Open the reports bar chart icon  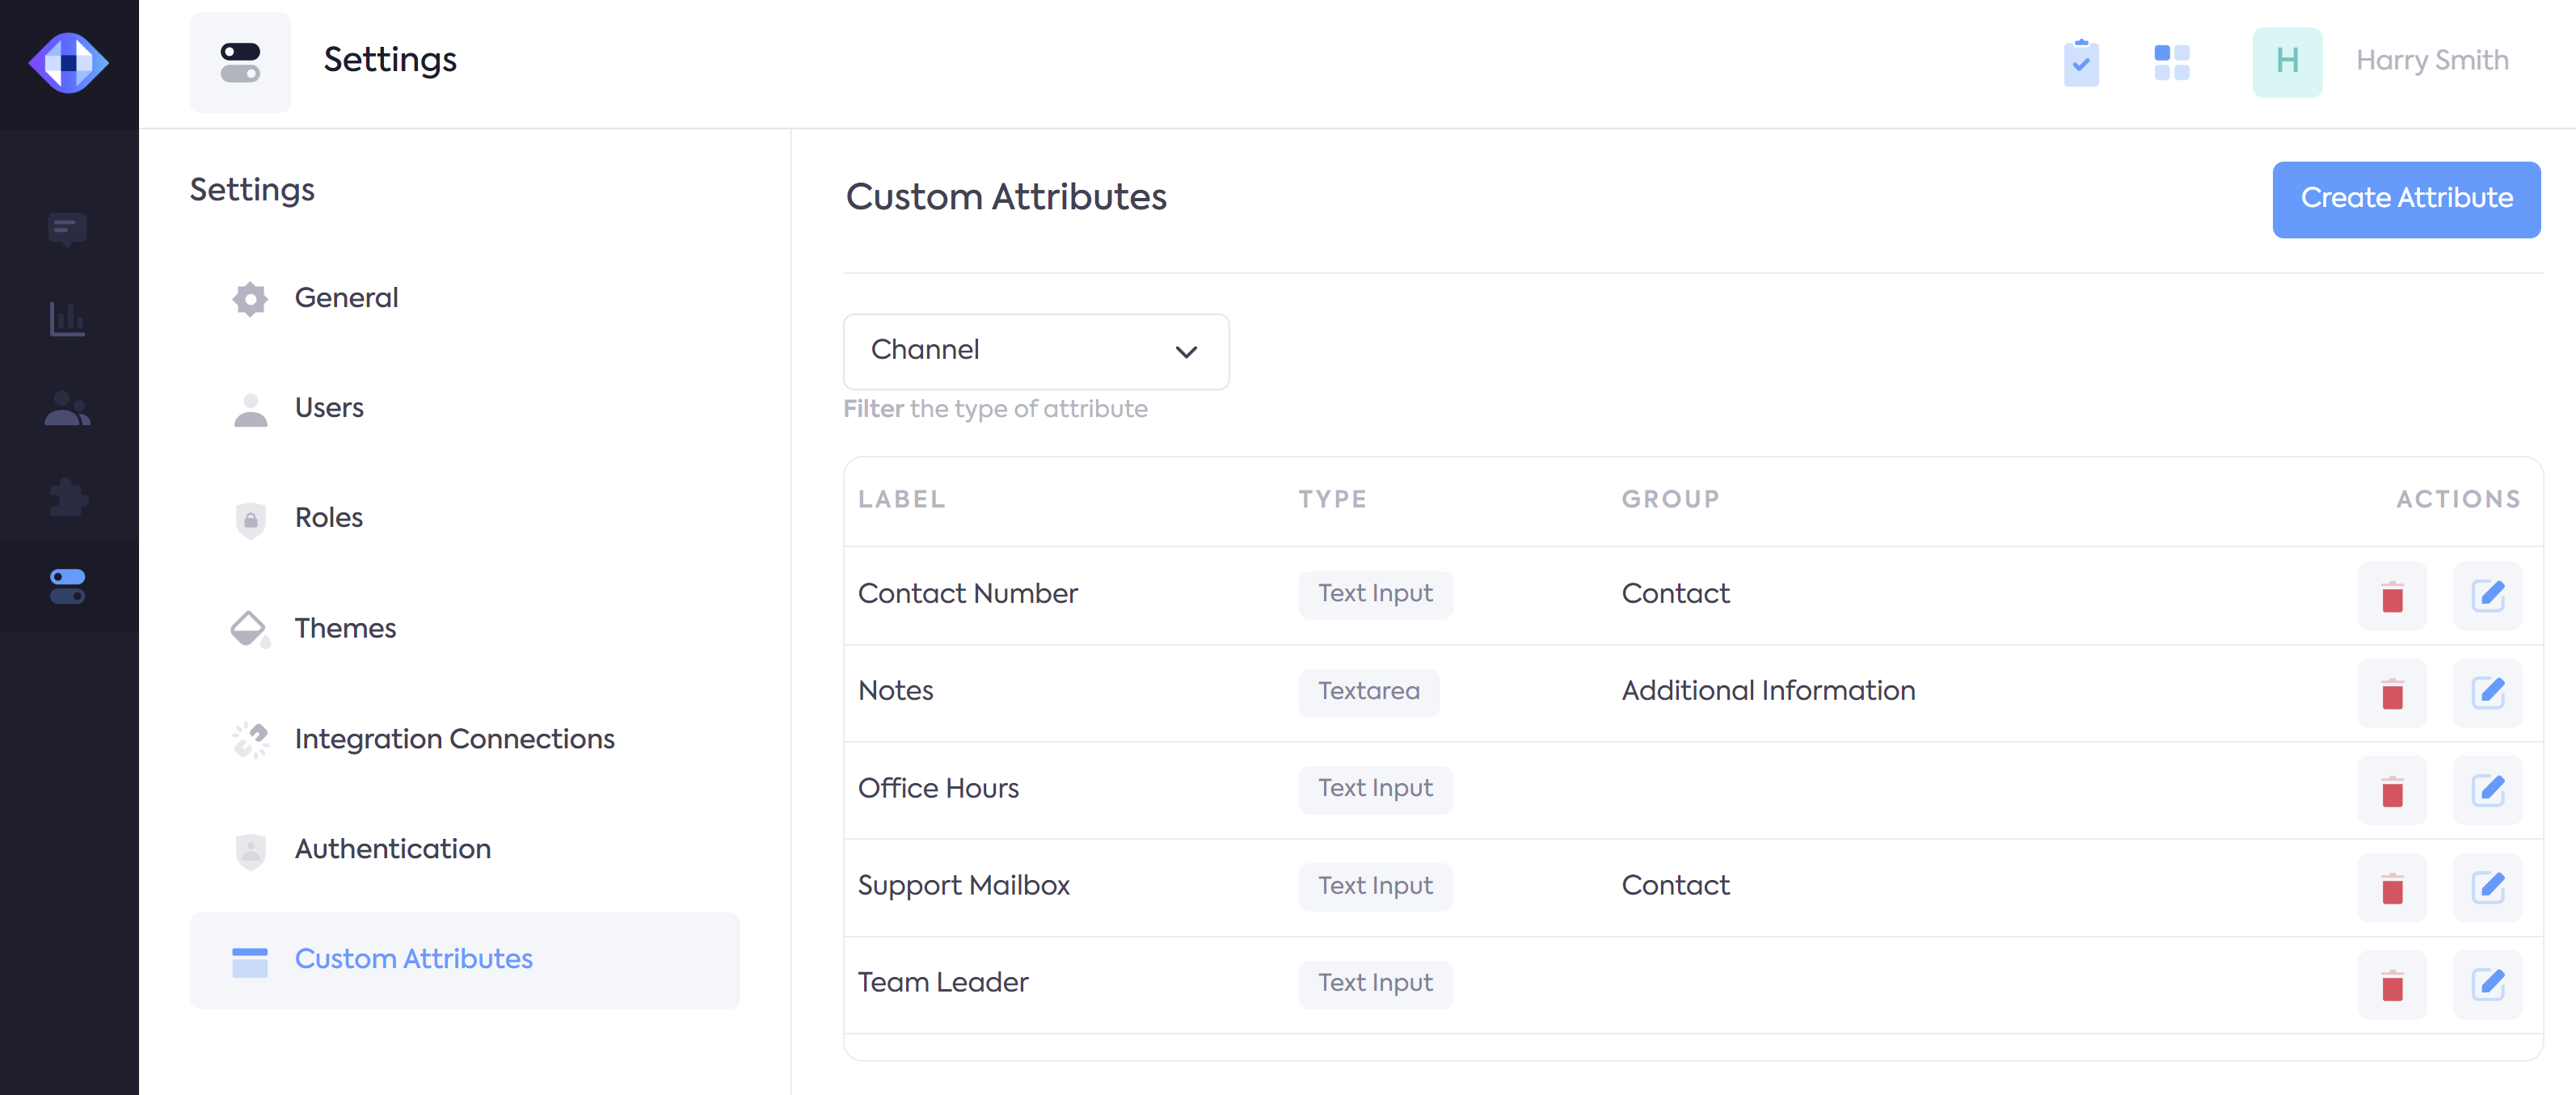click(67, 319)
